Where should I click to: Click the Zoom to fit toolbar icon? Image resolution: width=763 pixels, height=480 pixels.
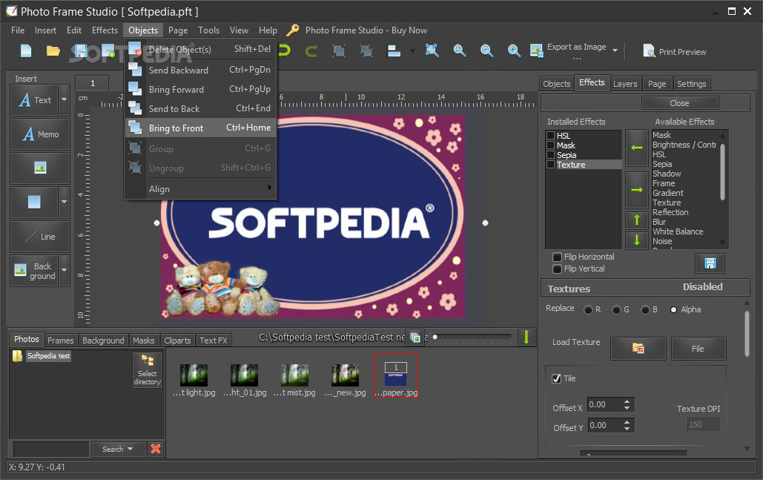point(432,50)
